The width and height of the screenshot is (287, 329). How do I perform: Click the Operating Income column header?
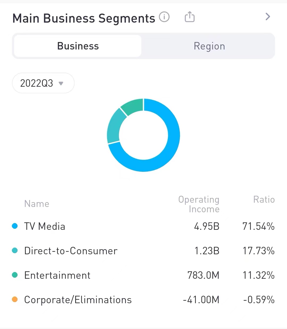tap(199, 204)
